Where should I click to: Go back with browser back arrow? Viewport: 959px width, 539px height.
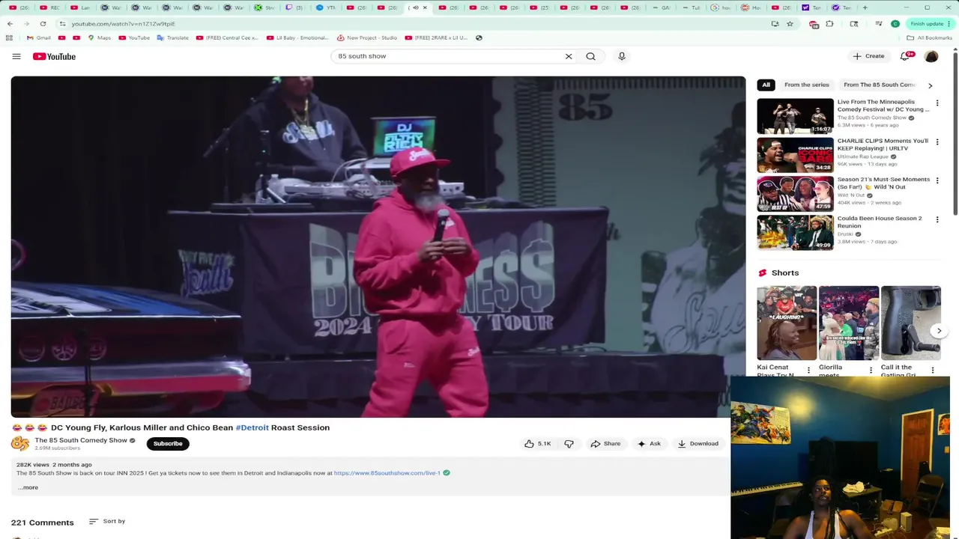pyautogui.click(x=10, y=24)
